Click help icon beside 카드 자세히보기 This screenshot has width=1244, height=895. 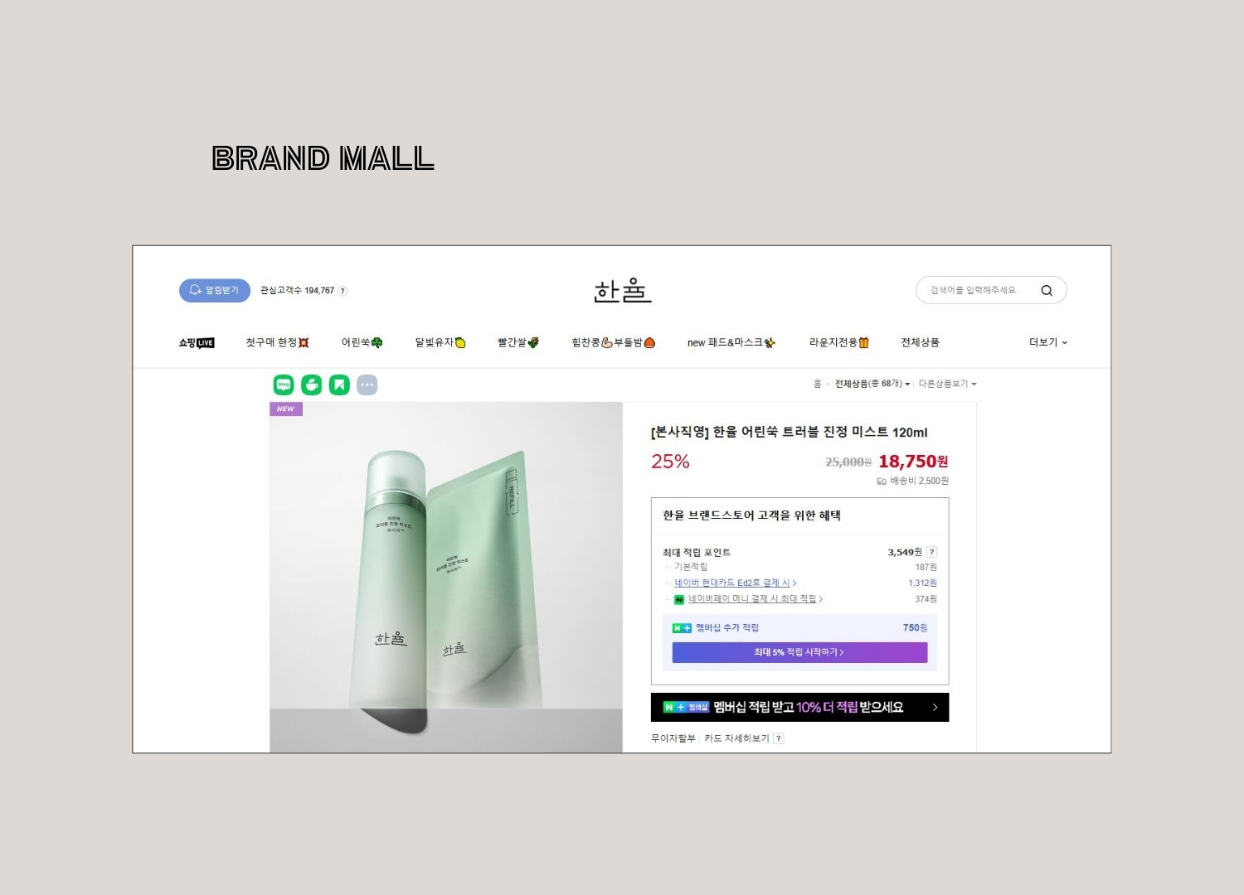tap(778, 738)
